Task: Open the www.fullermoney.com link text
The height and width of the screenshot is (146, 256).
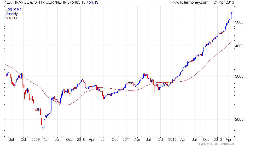Action: [x=189, y=2]
